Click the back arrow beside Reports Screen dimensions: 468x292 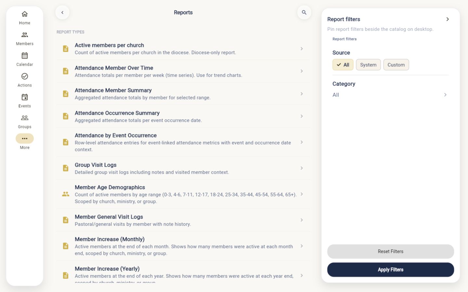[62, 13]
